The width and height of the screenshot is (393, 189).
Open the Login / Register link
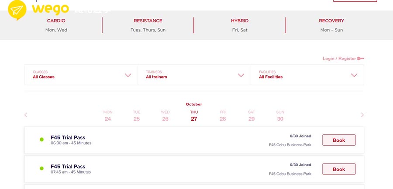click(x=339, y=59)
